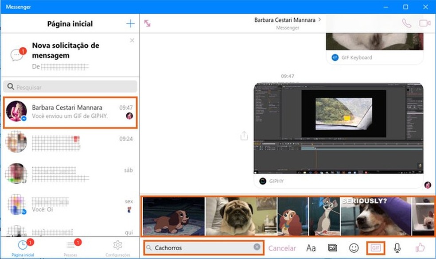Expand Barbara Cestari Mannara contact details chevron

(320, 20)
